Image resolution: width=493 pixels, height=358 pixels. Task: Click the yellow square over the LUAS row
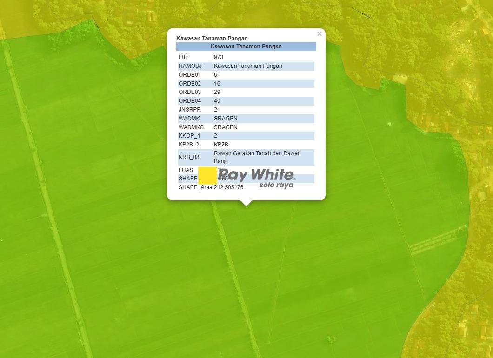point(207,176)
